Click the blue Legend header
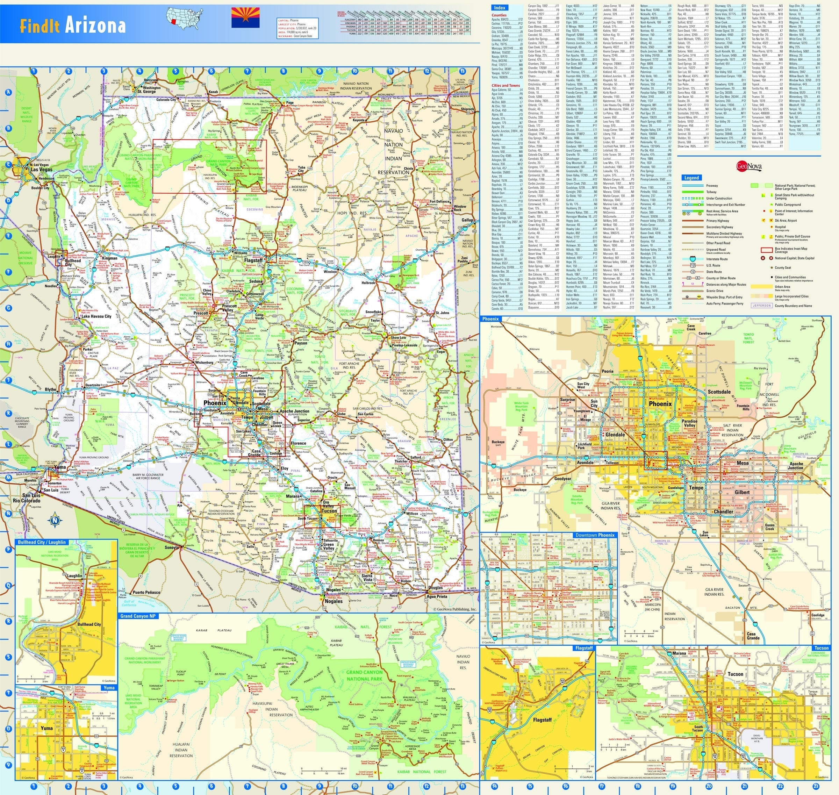This screenshot has height=795, width=839. (691, 178)
